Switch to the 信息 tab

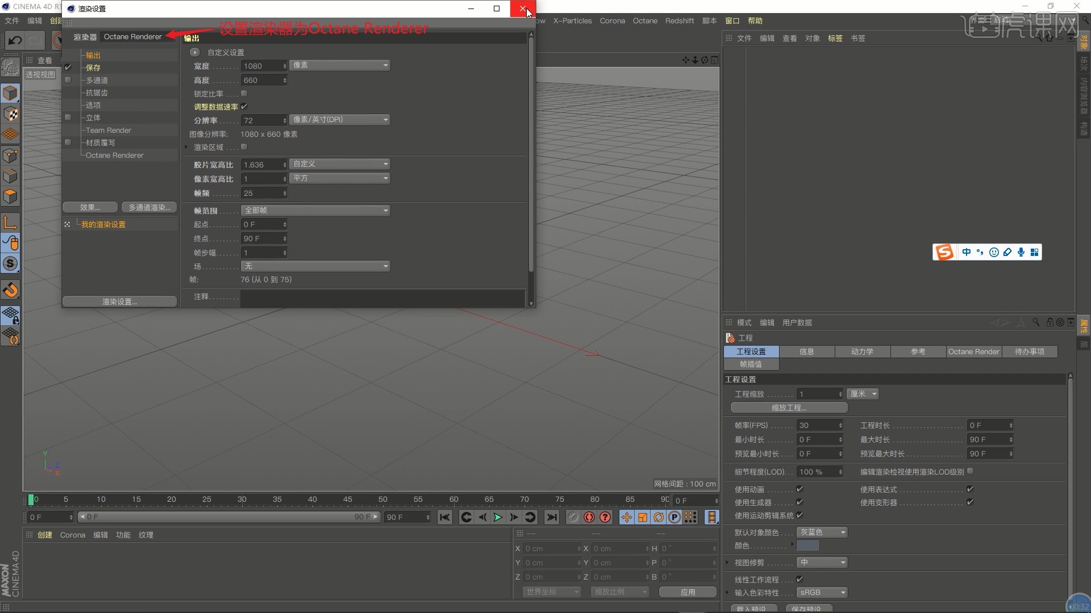click(x=807, y=352)
